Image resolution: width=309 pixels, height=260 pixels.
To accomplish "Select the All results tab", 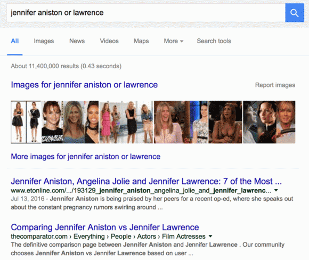I will pos(15,41).
